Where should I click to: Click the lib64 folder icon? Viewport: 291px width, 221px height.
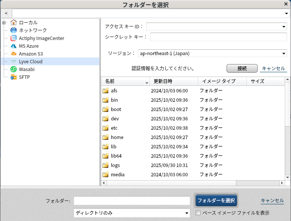point(106,156)
